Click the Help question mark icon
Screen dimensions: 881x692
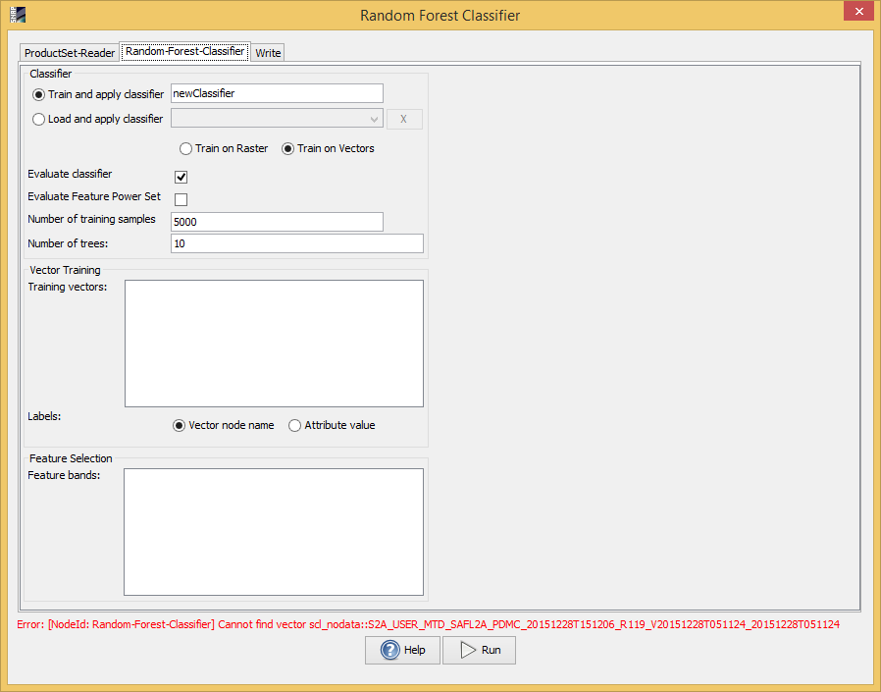click(x=389, y=650)
